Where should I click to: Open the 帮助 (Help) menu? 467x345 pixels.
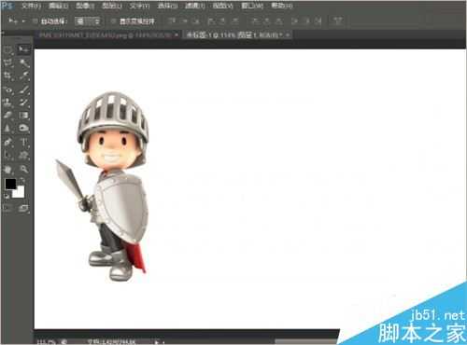coord(281,6)
